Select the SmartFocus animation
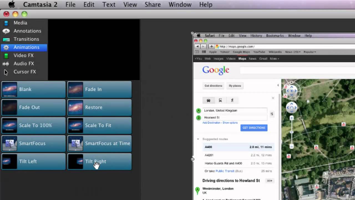Image resolution: width=355 pixels, height=200 pixels. tap(34, 144)
